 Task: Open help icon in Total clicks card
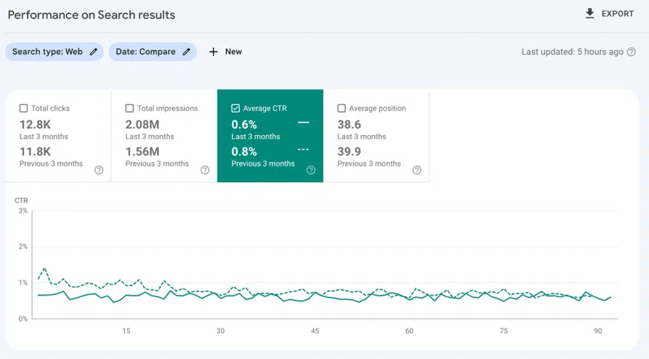coord(99,170)
